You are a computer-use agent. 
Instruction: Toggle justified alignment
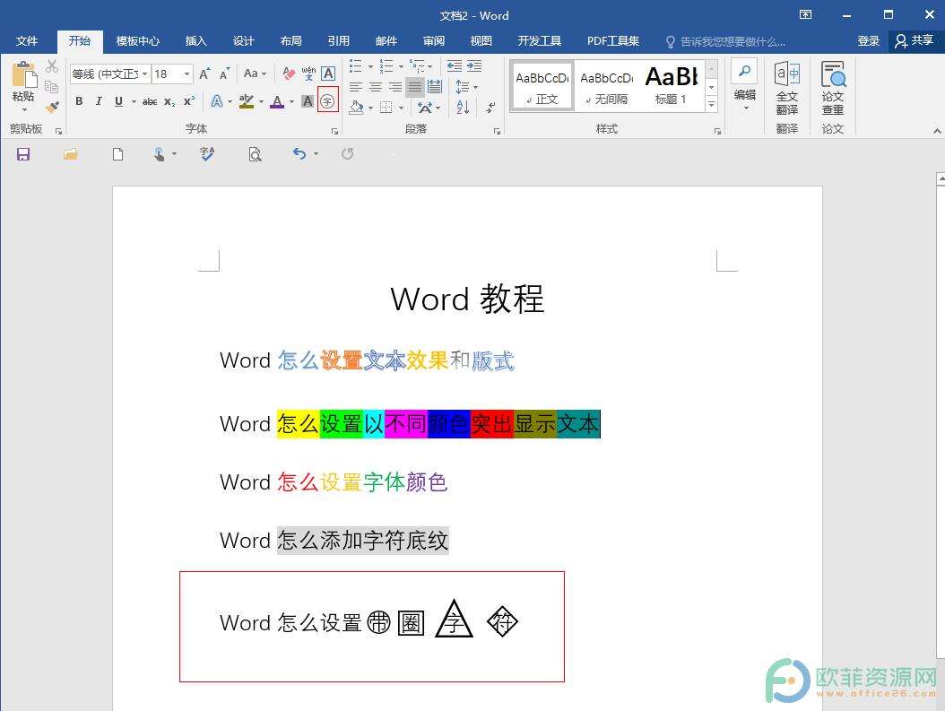click(x=415, y=87)
